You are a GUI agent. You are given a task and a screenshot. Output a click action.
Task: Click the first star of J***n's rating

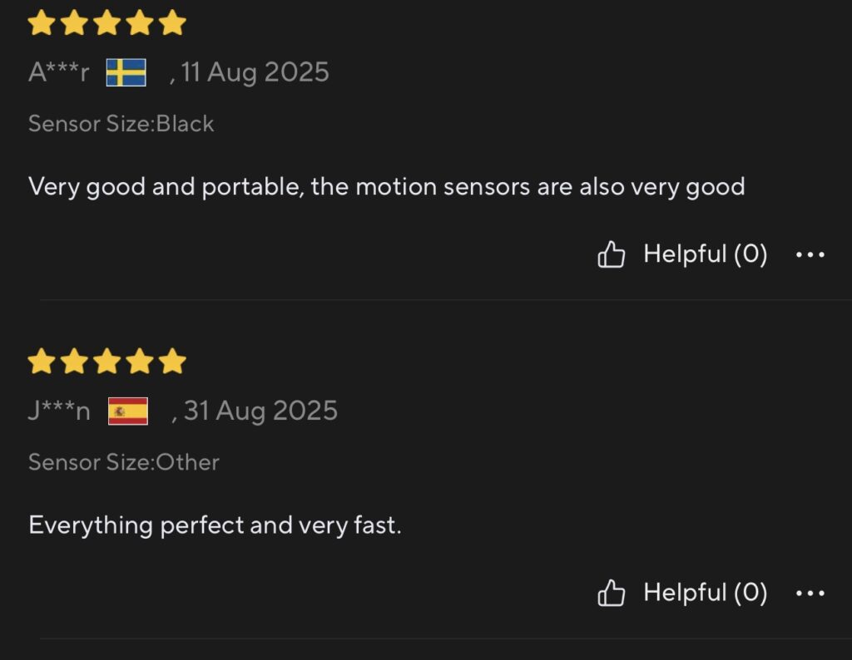pos(41,362)
